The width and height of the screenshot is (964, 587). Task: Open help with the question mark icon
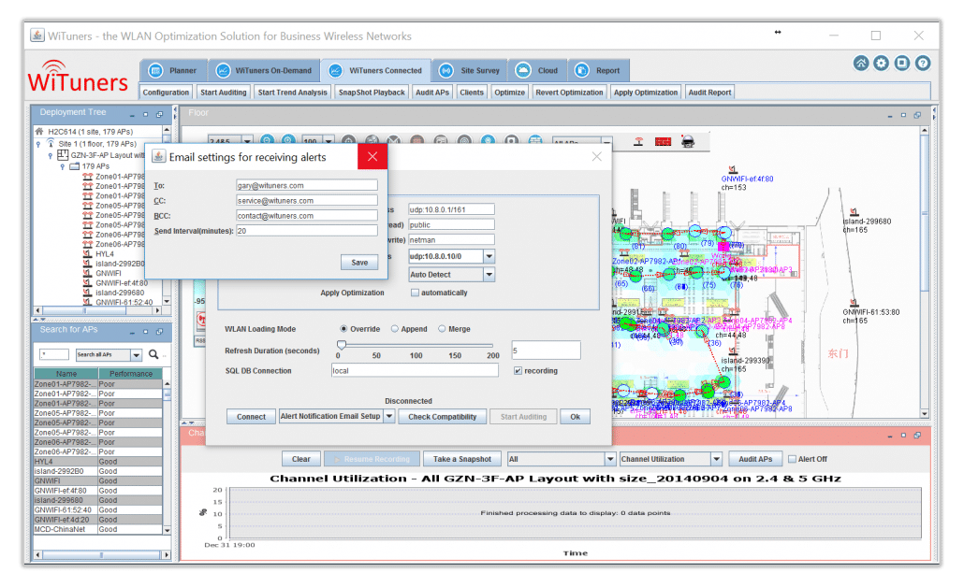pyautogui.click(x=922, y=64)
